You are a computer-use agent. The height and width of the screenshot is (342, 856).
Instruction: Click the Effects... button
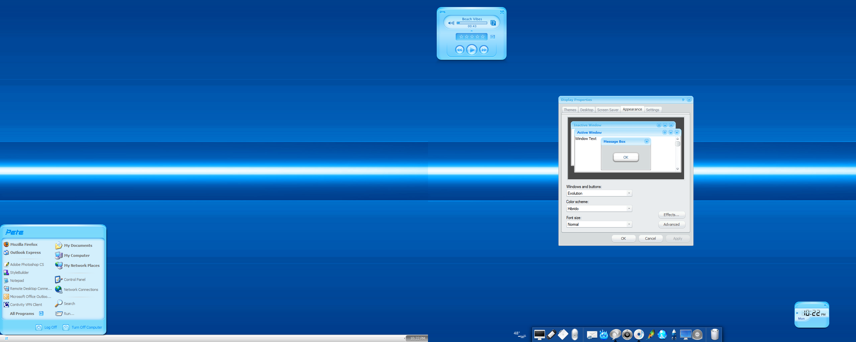click(x=671, y=215)
